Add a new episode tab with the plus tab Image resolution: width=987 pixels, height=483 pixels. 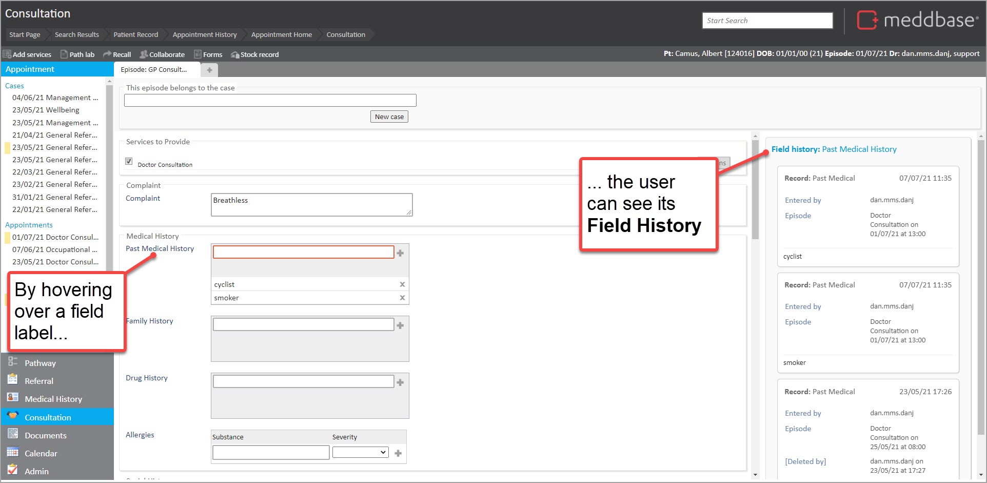click(209, 70)
